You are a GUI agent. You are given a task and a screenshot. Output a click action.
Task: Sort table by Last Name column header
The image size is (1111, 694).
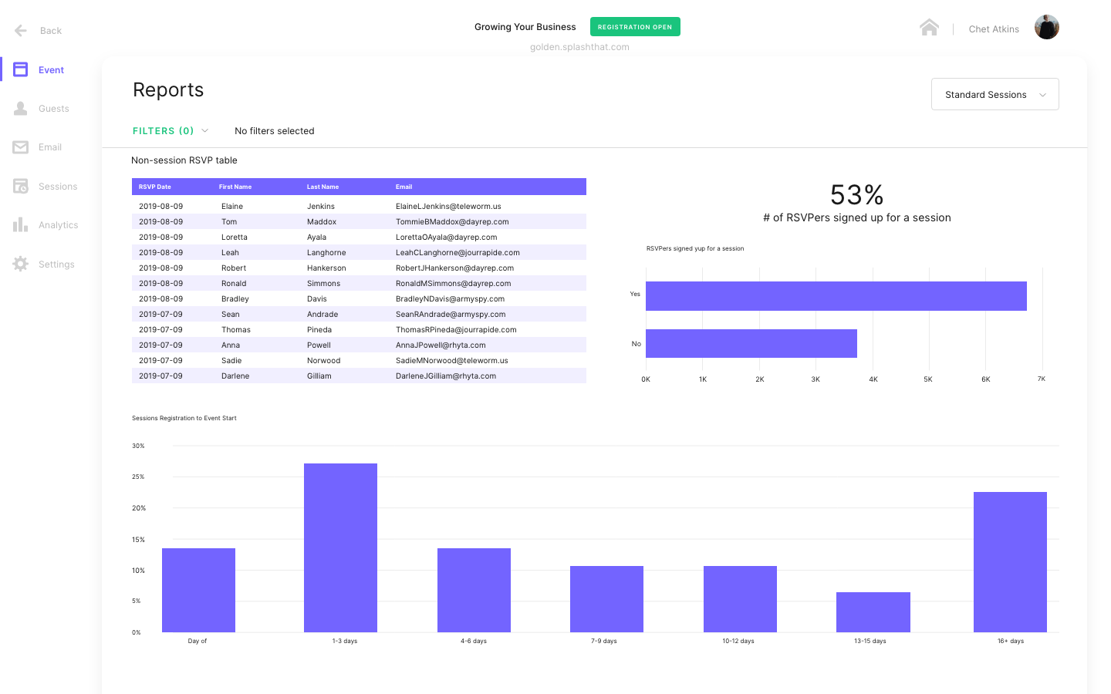coord(322,187)
